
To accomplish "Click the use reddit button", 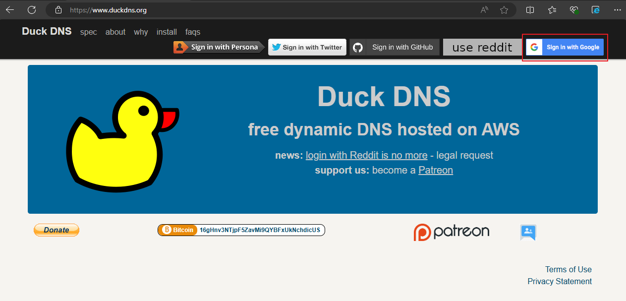I will click(x=482, y=47).
